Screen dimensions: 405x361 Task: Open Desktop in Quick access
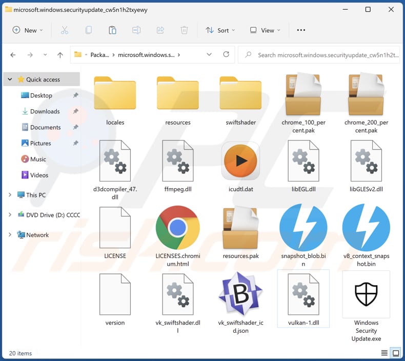pyautogui.click(x=37, y=95)
